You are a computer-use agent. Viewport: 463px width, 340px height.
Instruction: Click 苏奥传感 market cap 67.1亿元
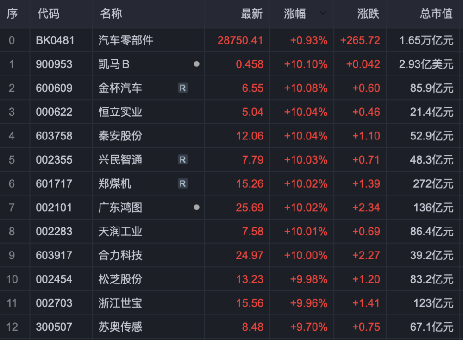(432, 327)
